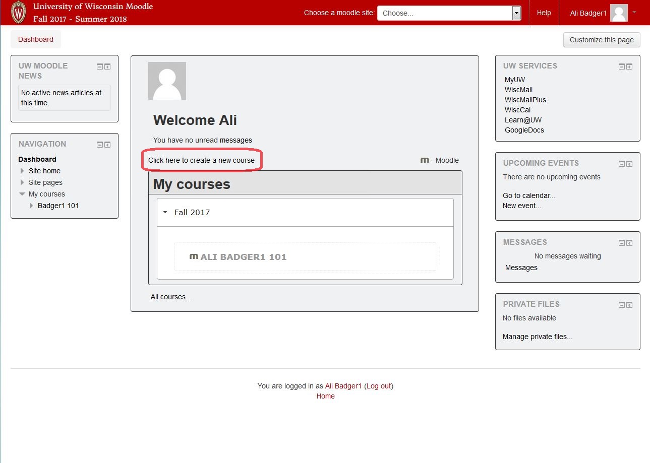Screen dimensions: 650x463
Task: Click the Site home navigation link
Action: click(44, 171)
